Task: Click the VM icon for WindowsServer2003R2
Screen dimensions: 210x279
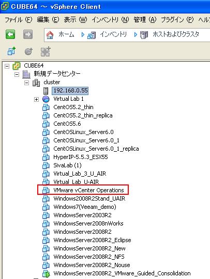Action: pyautogui.click(x=46, y=216)
